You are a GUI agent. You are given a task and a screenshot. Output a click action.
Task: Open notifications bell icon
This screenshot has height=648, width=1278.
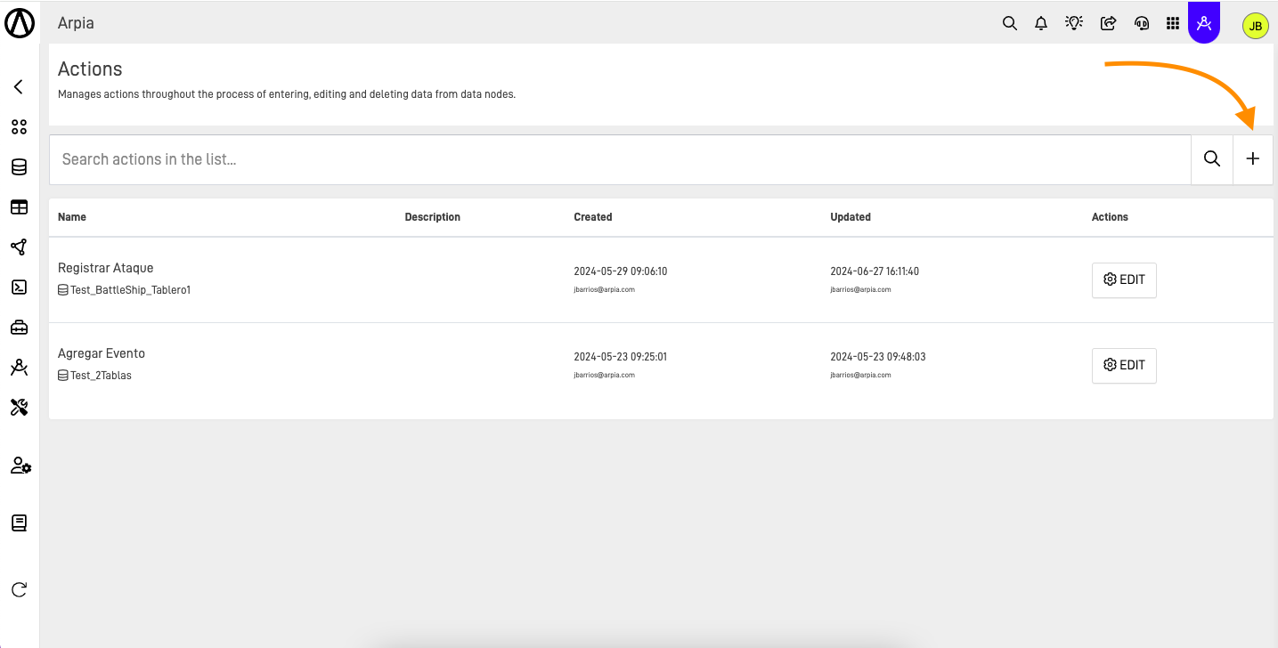point(1041,24)
